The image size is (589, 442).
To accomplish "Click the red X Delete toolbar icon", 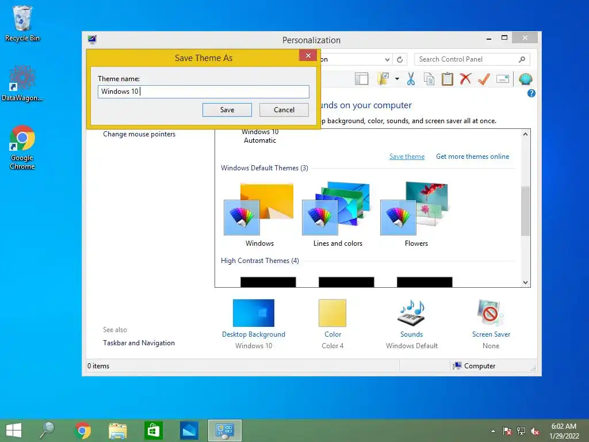I will (x=465, y=79).
